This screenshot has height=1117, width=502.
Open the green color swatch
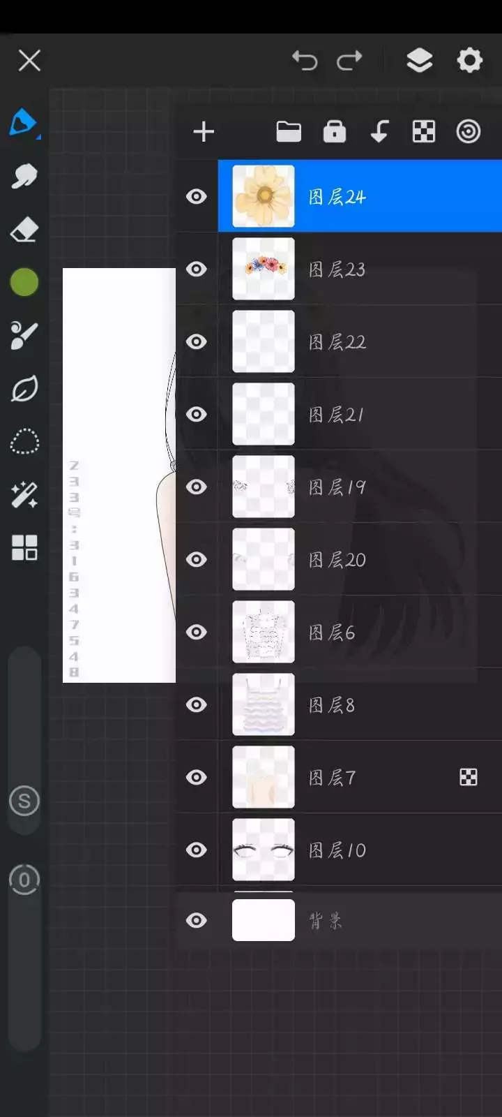[x=24, y=282]
